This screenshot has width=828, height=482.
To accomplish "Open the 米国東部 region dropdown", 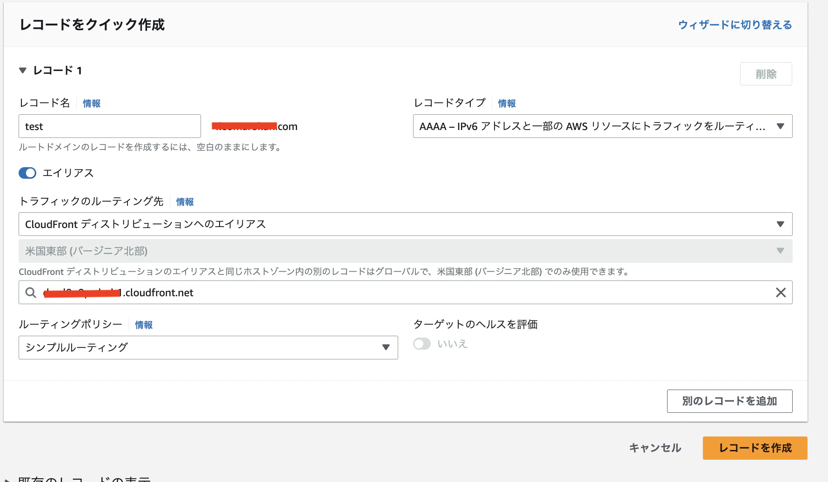I will [780, 251].
